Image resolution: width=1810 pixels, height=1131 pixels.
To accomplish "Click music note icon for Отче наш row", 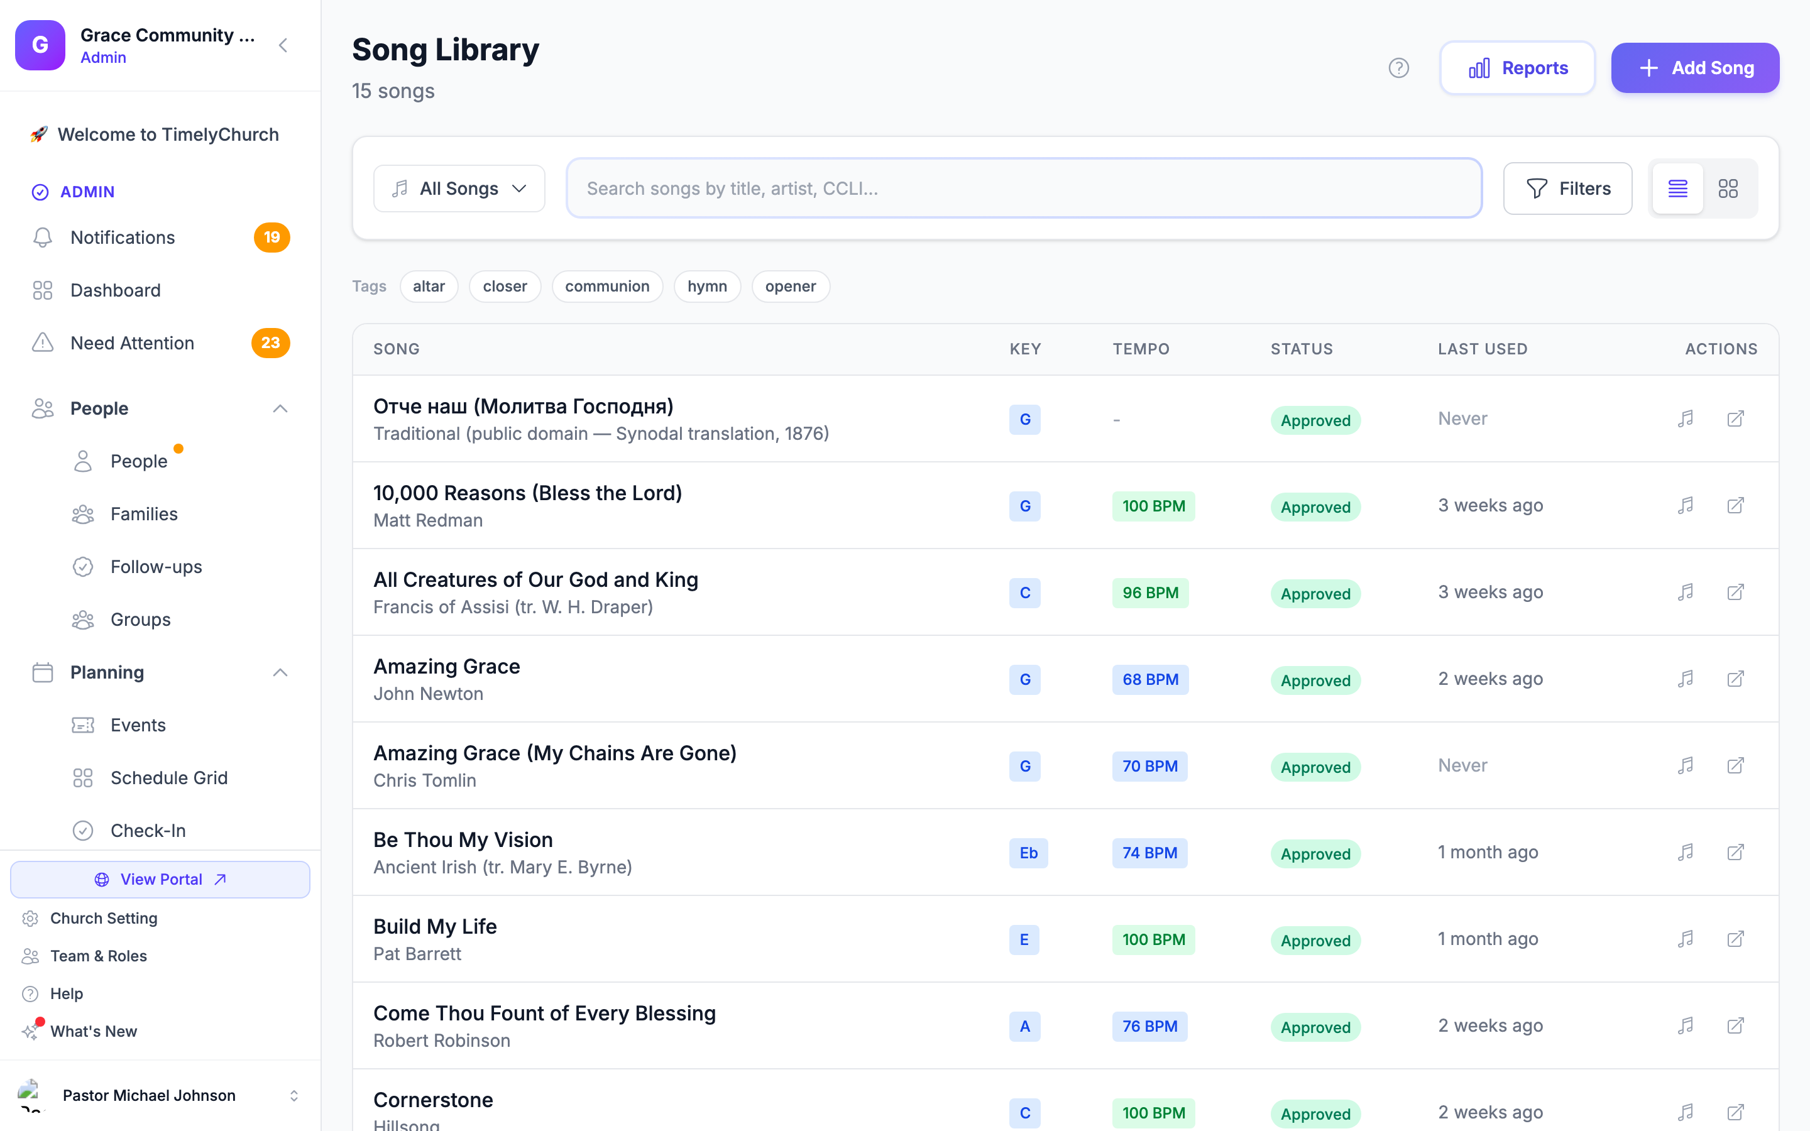I will click(1685, 418).
